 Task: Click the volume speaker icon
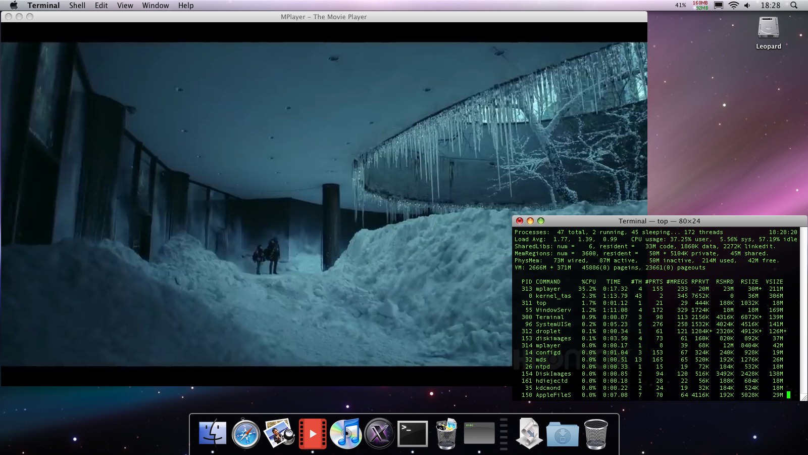(x=747, y=5)
